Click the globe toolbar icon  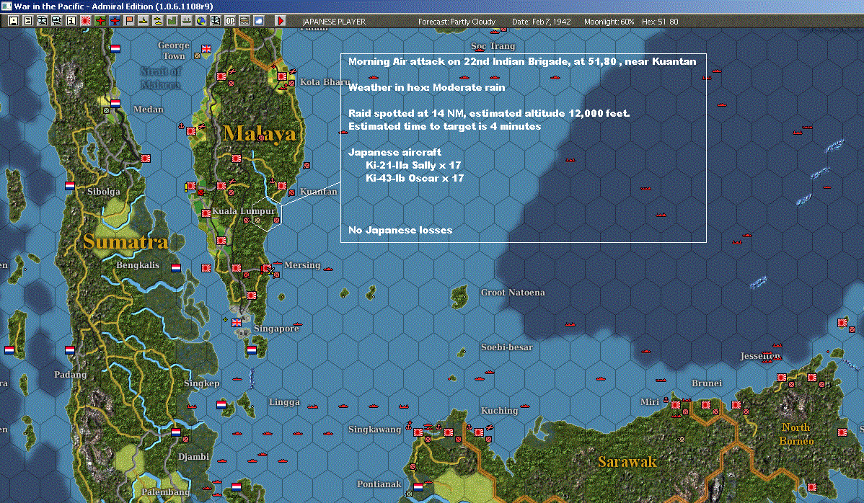pyautogui.click(x=200, y=21)
